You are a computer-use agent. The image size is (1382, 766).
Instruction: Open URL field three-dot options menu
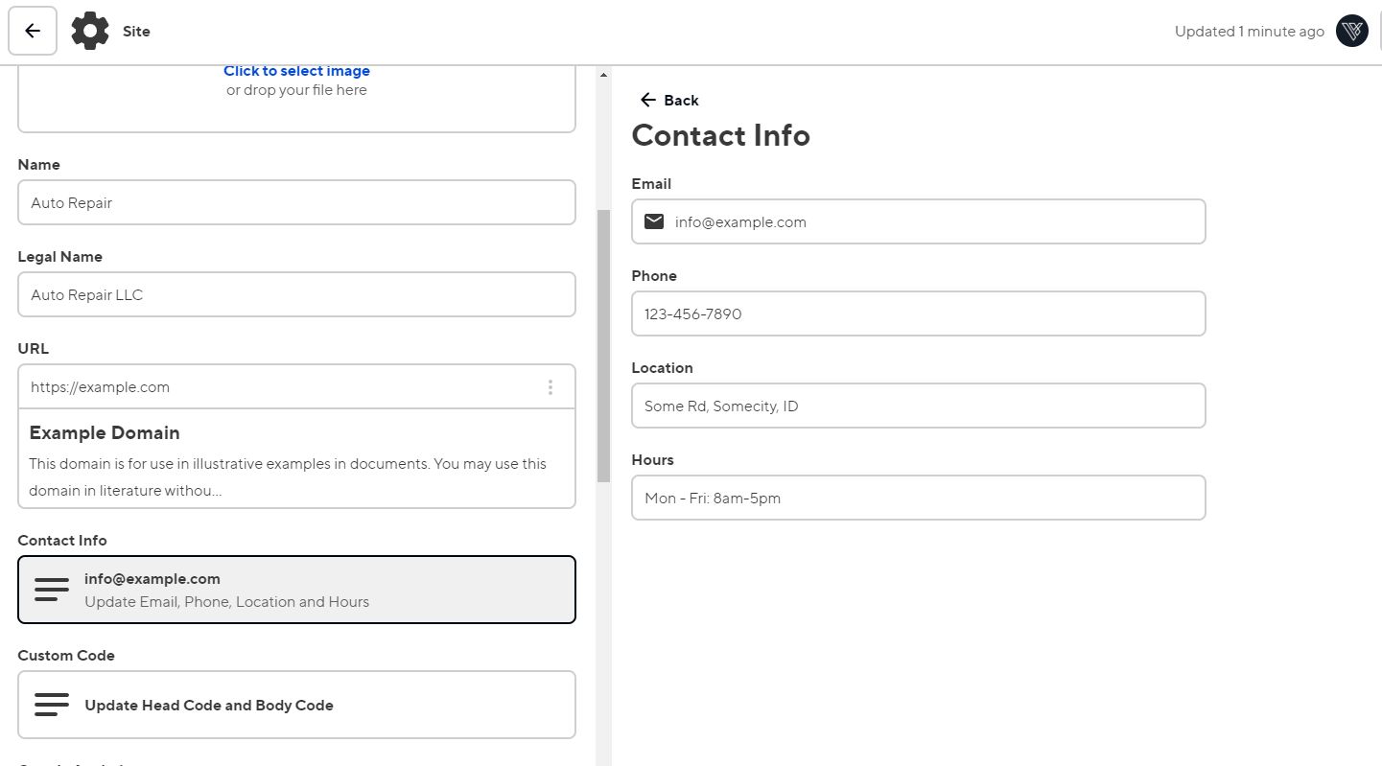click(550, 387)
